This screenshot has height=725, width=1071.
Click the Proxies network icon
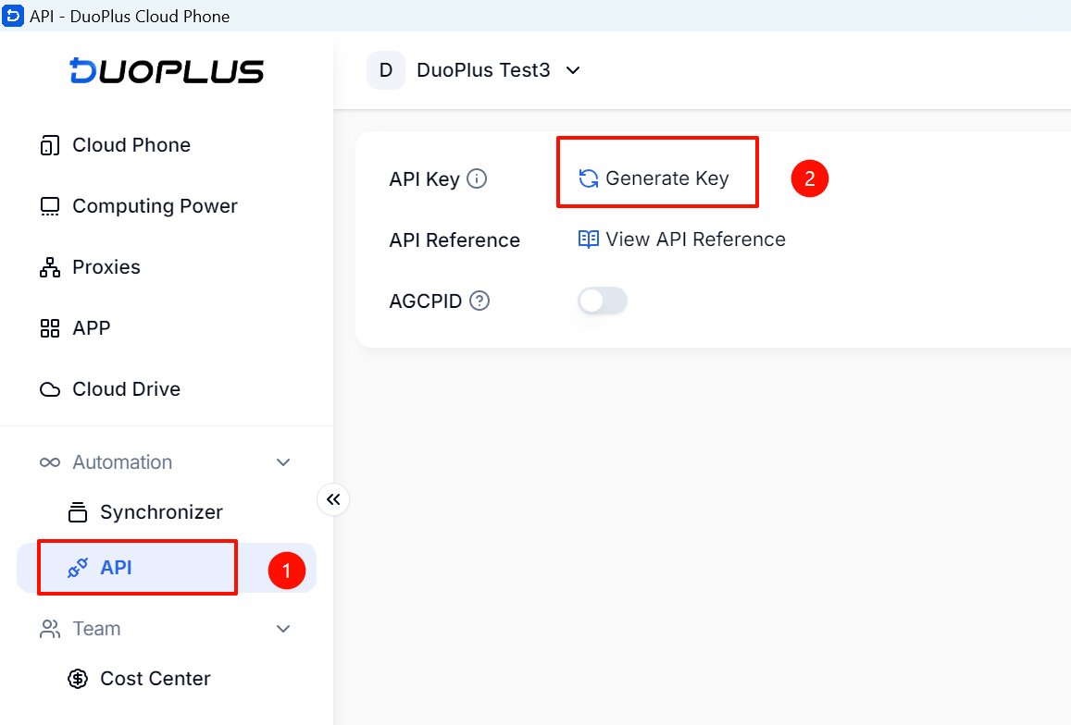(x=50, y=267)
